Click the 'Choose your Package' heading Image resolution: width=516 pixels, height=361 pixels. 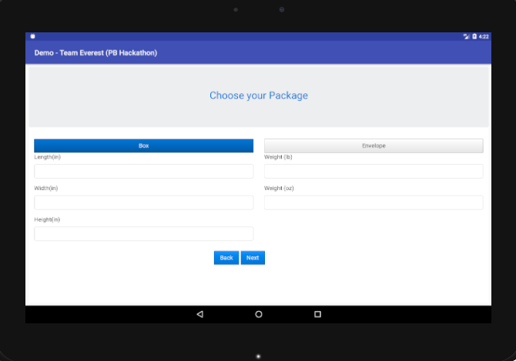[x=259, y=95]
